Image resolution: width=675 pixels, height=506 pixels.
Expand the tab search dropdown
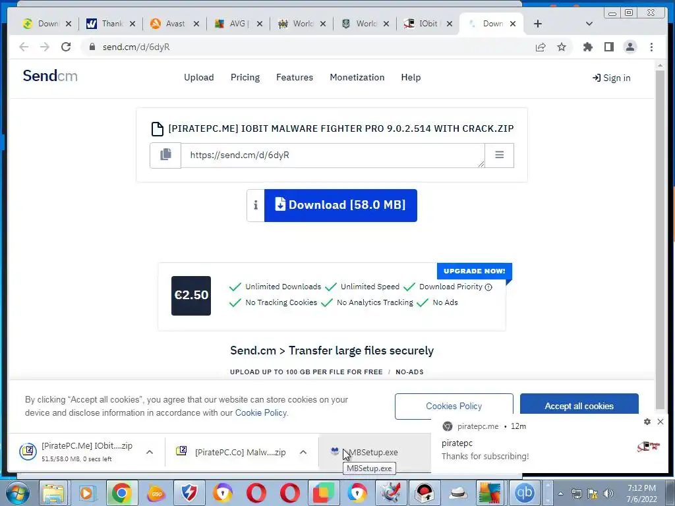(x=589, y=24)
